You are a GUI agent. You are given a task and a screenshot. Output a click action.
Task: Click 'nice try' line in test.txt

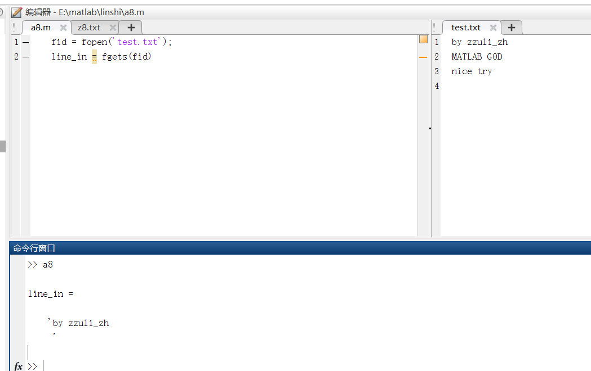472,71
